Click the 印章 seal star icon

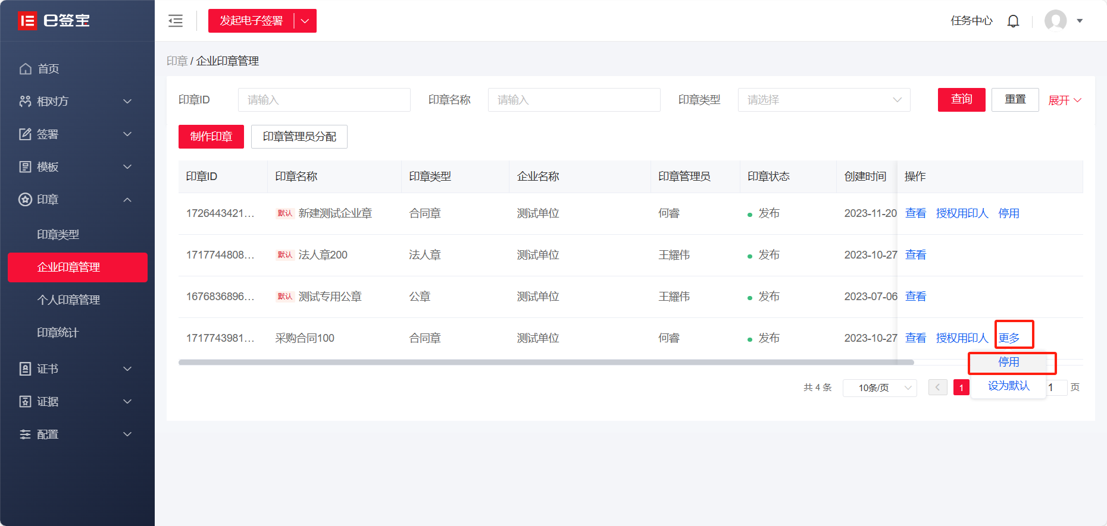[25, 200]
